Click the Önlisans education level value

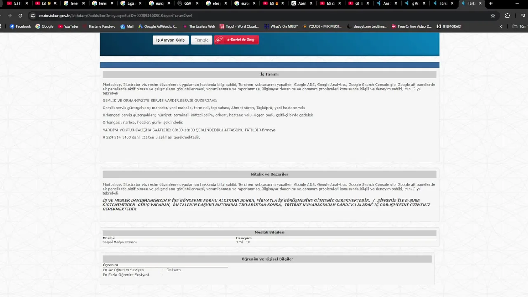[x=174, y=270]
